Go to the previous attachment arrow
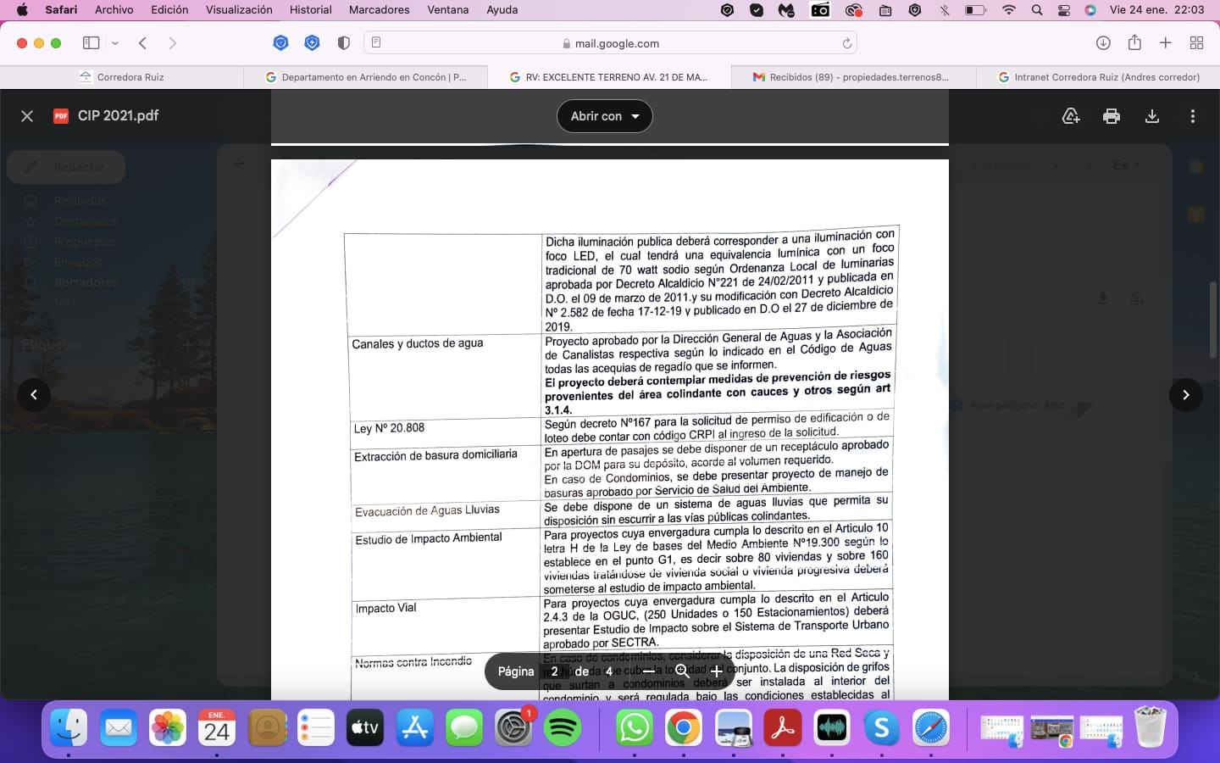1220x763 pixels. 34,394
